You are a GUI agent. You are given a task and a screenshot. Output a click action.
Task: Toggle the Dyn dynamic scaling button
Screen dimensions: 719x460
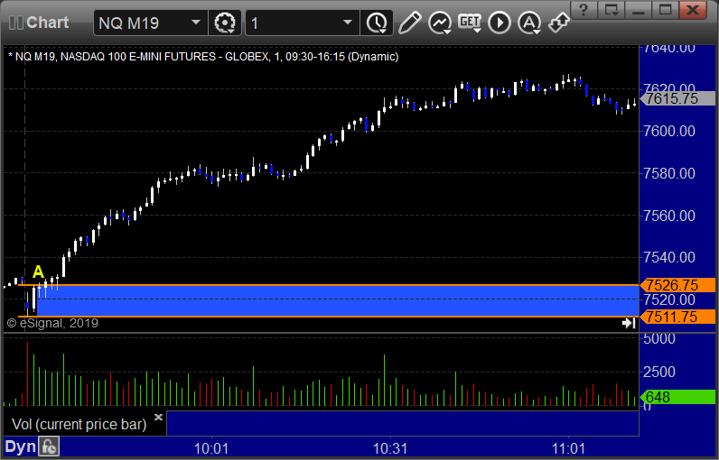[20, 446]
